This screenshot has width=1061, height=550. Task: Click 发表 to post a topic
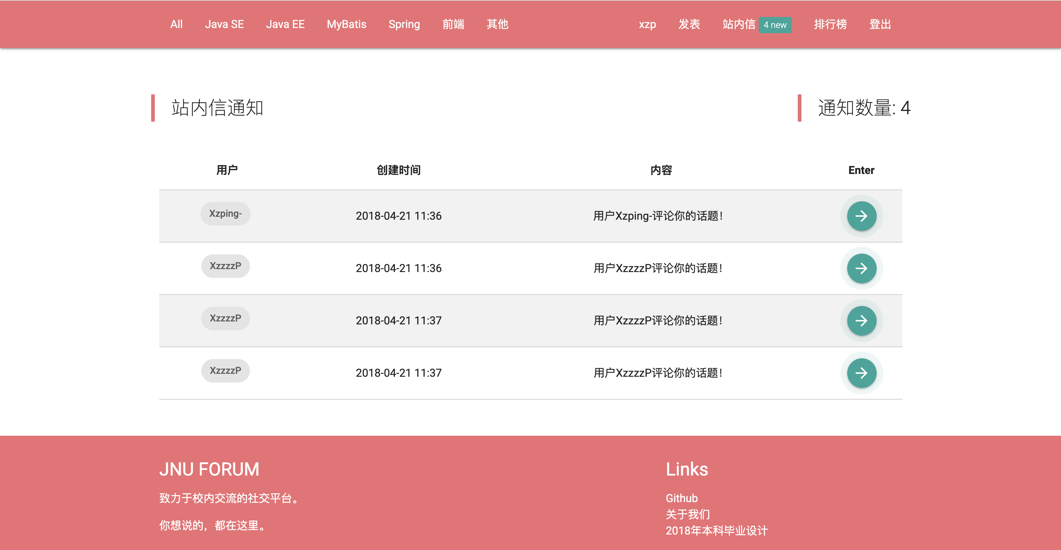(x=689, y=24)
